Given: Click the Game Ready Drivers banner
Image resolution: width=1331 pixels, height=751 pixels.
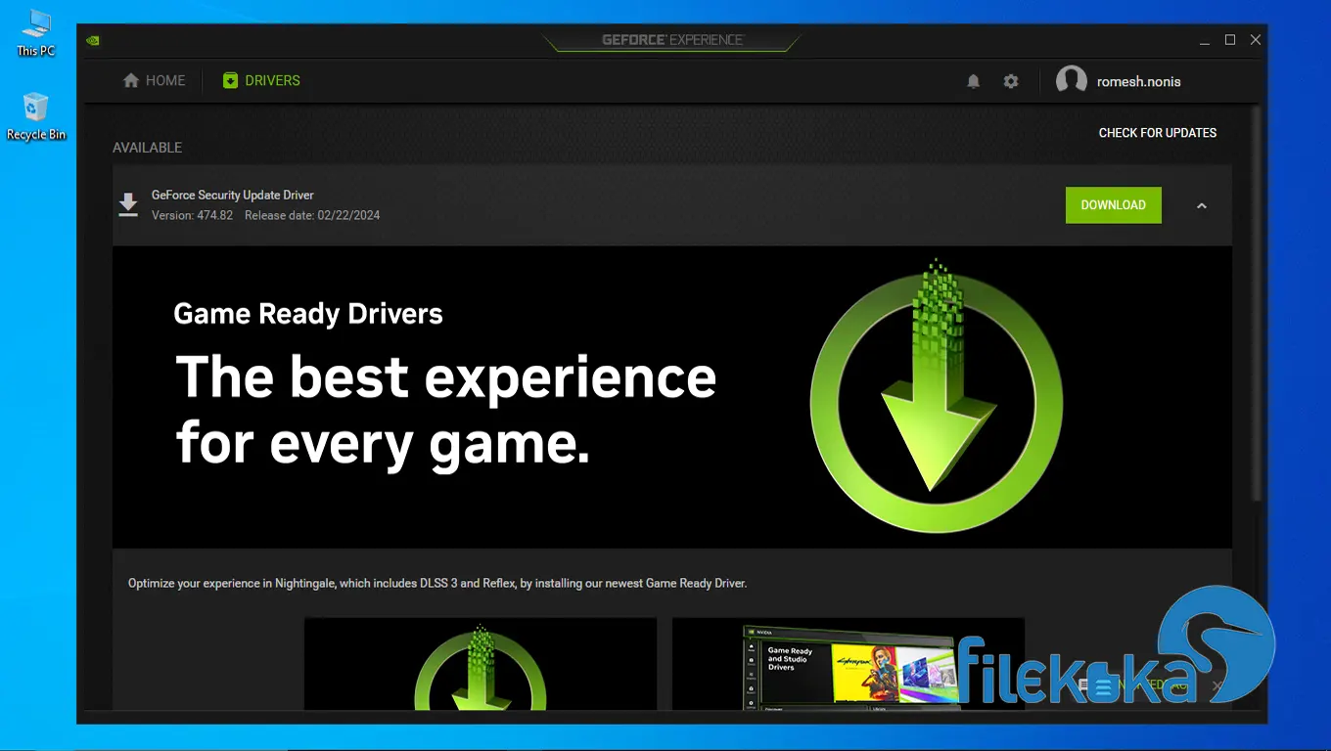Looking at the screenshot, I should pos(672,397).
